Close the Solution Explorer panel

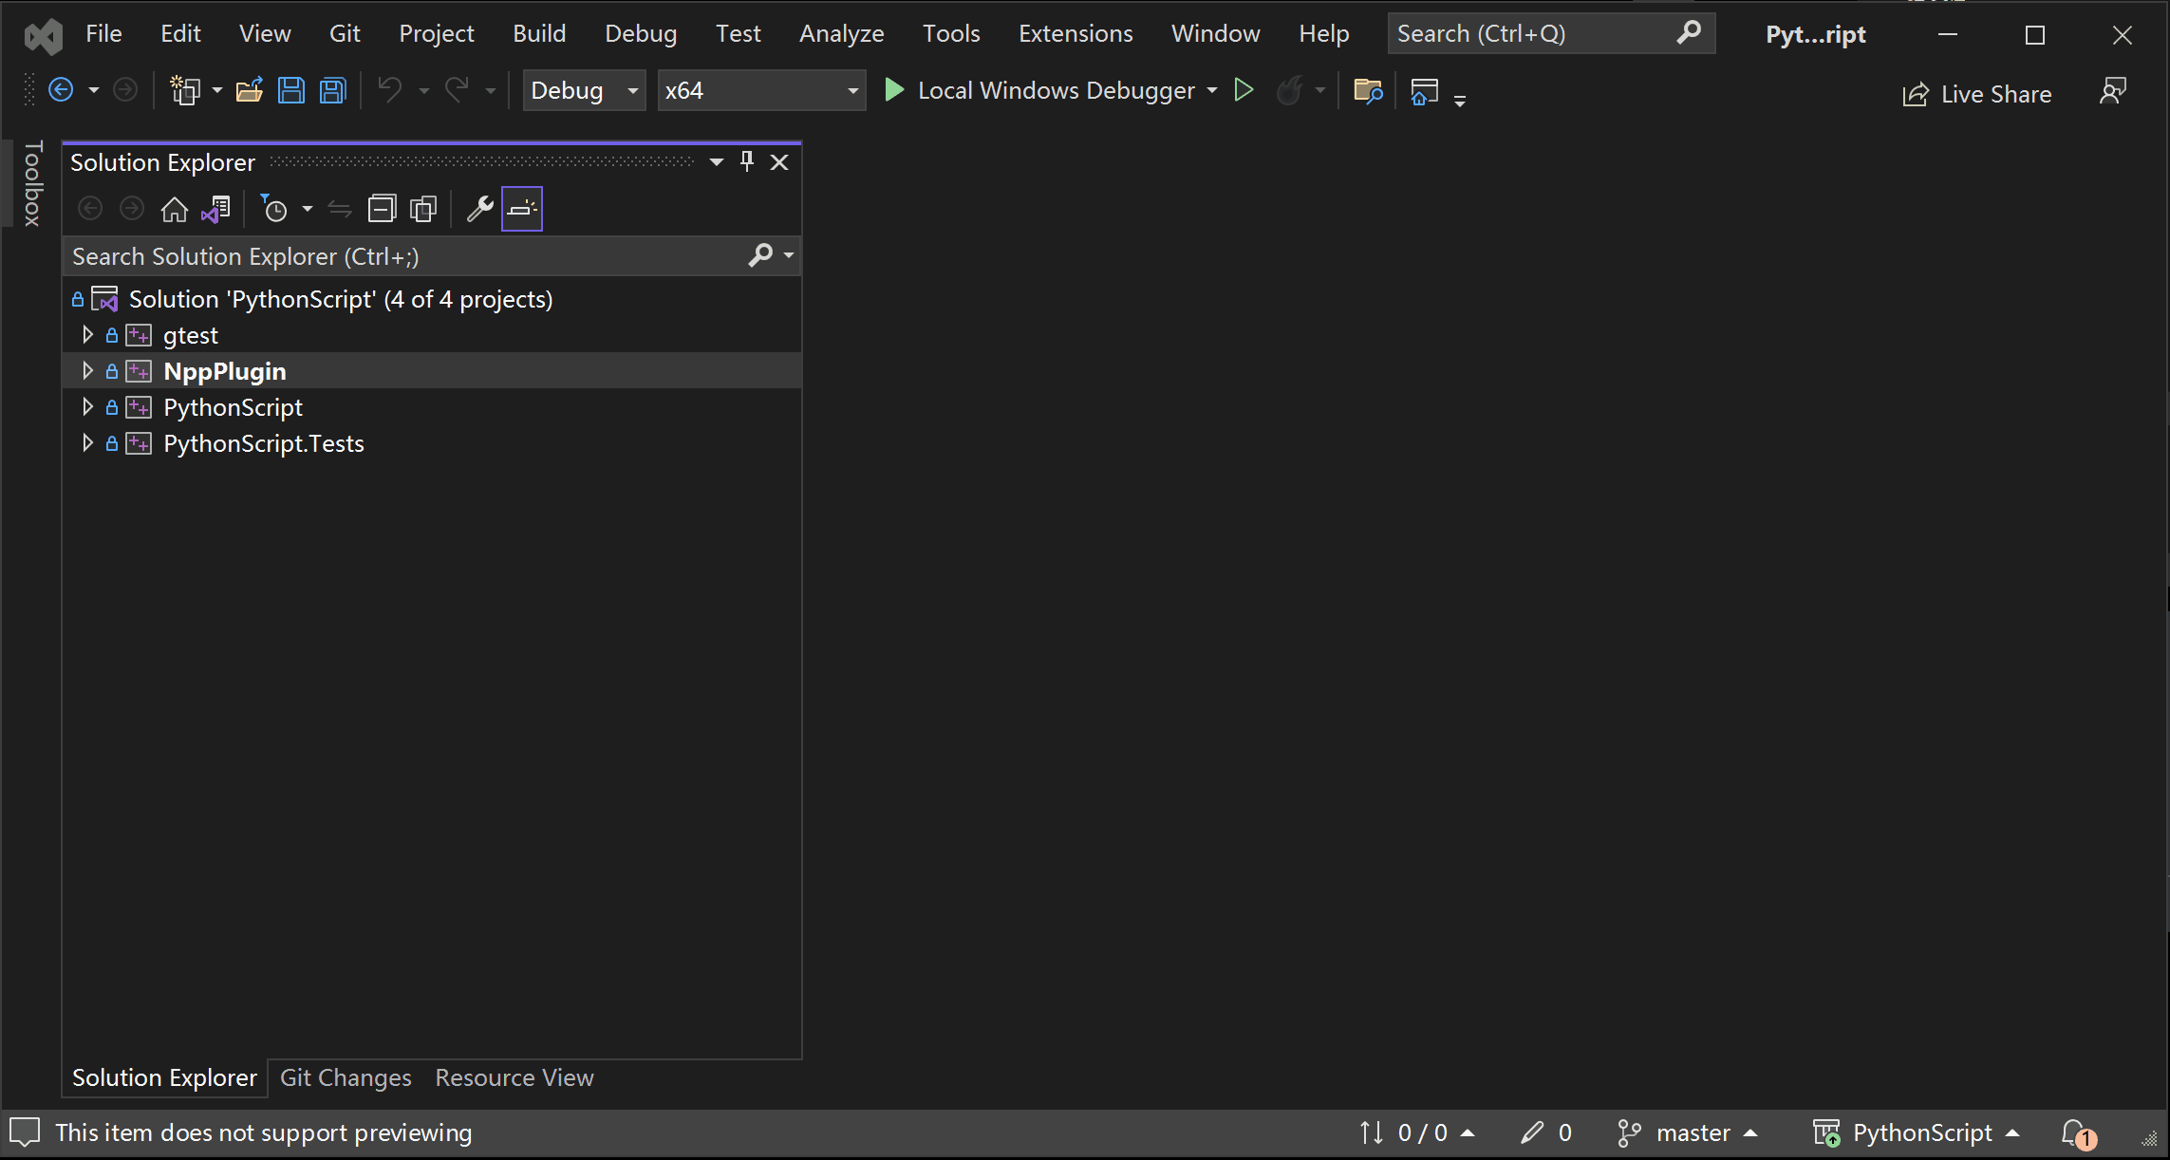779,162
